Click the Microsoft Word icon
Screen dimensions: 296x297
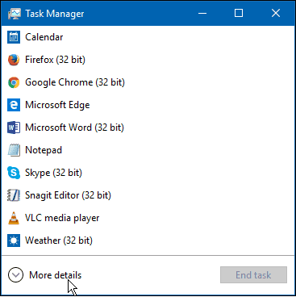pyautogui.click(x=14, y=128)
